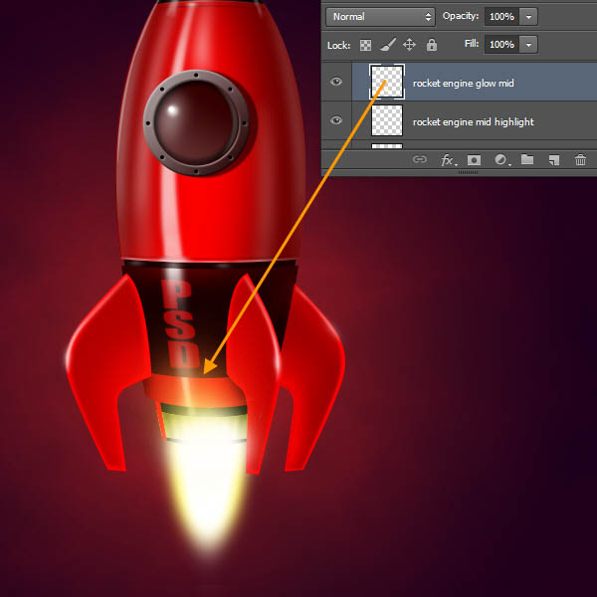This screenshot has height=597, width=597.
Task: Lock image pixels with brush icon
Action: (x=387, y=45)
